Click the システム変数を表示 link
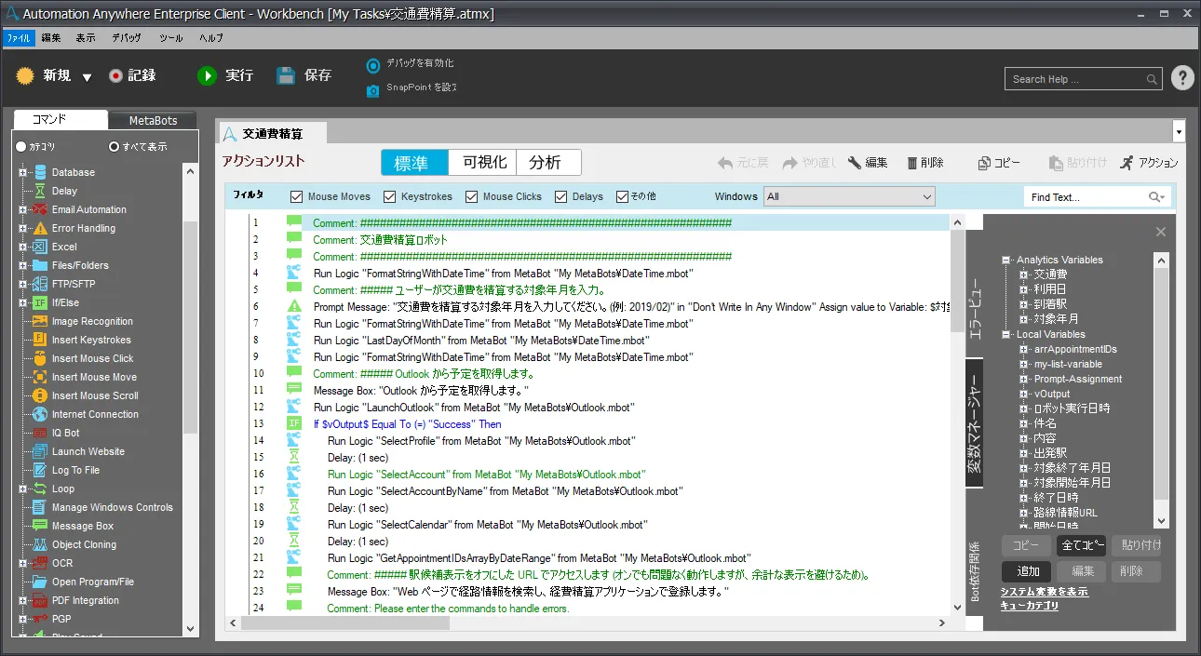The height and width of the screenshot is (656, 1201). pos(1044,592)
